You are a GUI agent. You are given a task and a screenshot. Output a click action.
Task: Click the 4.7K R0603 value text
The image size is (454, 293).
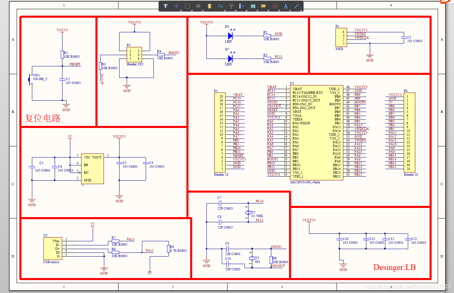click(x=179, y=251)
